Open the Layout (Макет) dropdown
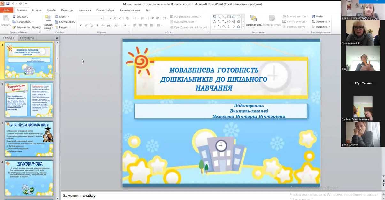The image size is (385, 200). coord(63,17)
